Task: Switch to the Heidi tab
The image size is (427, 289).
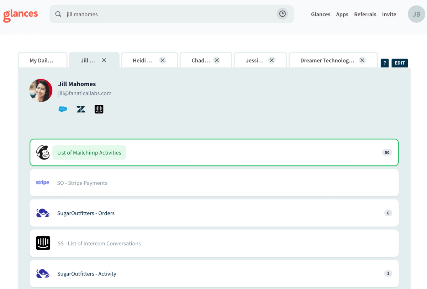Action: (149, 60)
